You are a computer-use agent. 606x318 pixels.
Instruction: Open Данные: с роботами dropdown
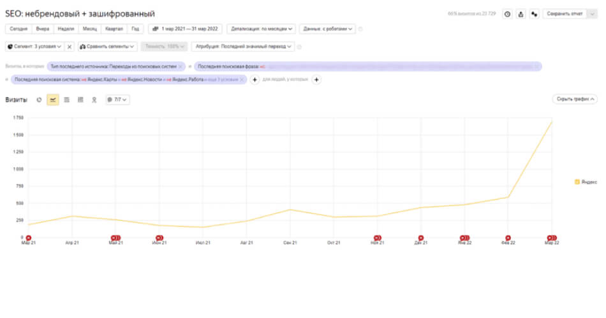click(327, 29)
